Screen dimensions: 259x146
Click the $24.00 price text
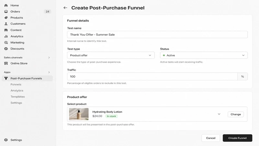point(97,116)
